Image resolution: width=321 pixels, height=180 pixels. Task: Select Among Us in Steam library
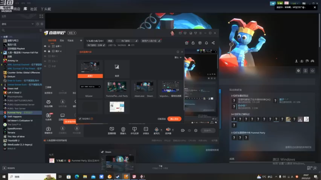(x=12, y=61)
